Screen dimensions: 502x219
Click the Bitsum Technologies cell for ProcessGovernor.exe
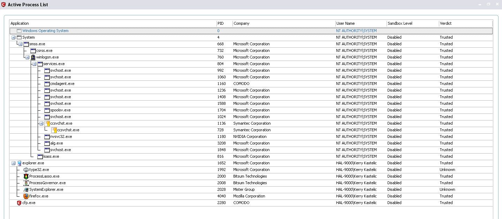250,183
